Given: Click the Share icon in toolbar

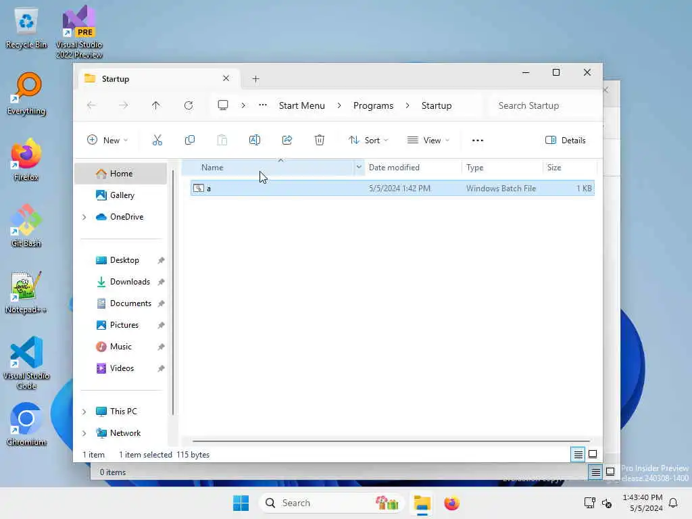Looking at the screenshot, I should point(287,141).
